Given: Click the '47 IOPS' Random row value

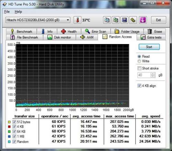Looking at the screenshot, I should pyautogui.click(x=58, y=141).
